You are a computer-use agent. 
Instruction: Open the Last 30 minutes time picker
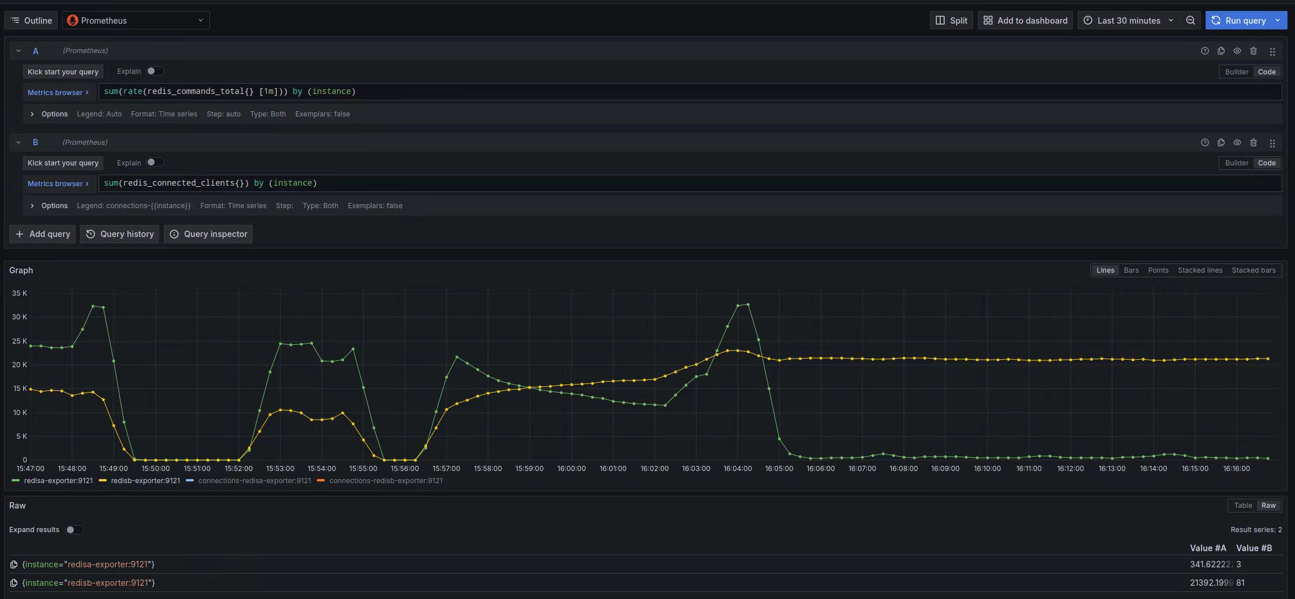point(1128,20)
